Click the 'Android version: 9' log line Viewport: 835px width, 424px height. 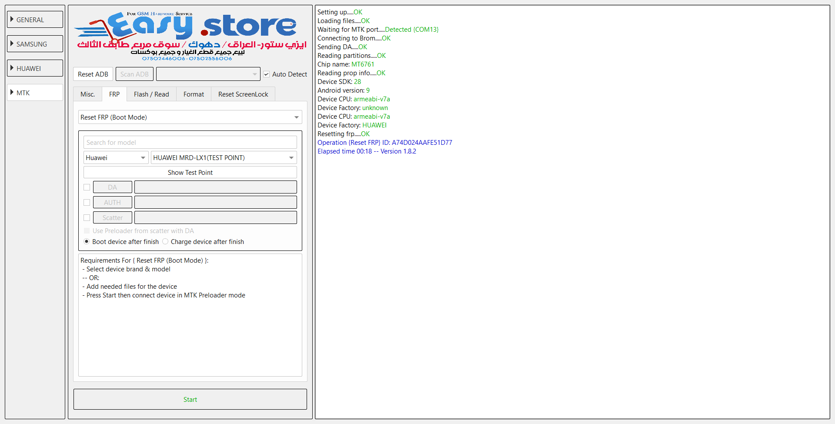click(x=344, y=90)
